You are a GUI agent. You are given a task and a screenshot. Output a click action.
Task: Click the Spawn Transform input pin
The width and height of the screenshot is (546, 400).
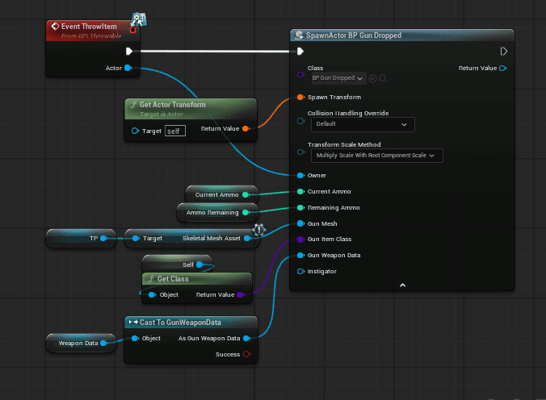tap(300, 97)
